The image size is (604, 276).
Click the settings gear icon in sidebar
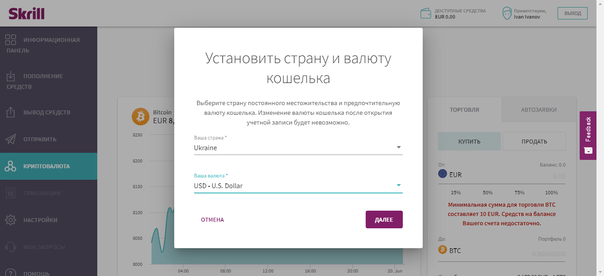[x=11, y=220]
